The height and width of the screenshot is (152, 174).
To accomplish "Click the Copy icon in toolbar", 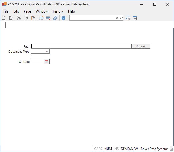I will pos(26,18).
